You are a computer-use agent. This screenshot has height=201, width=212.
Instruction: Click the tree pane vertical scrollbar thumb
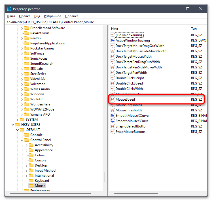pyautogui.click(x=105, y=177)
